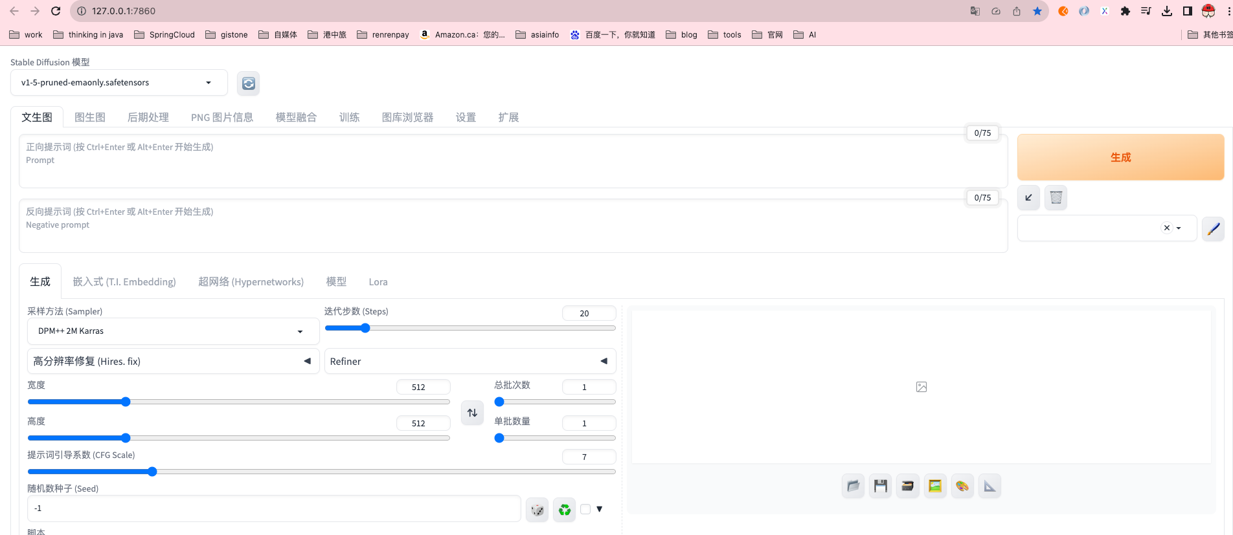
Task: Open the Amazon.ca bookmark
Action: pos(462,34)
